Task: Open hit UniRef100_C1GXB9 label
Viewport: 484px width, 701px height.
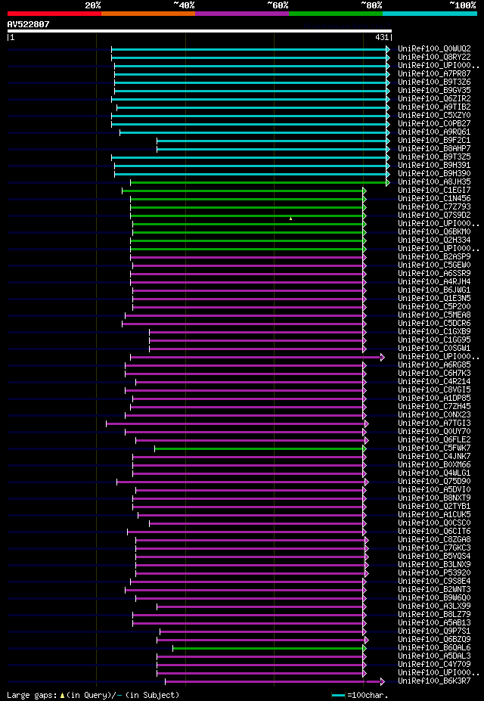Action: click(434, 333)
